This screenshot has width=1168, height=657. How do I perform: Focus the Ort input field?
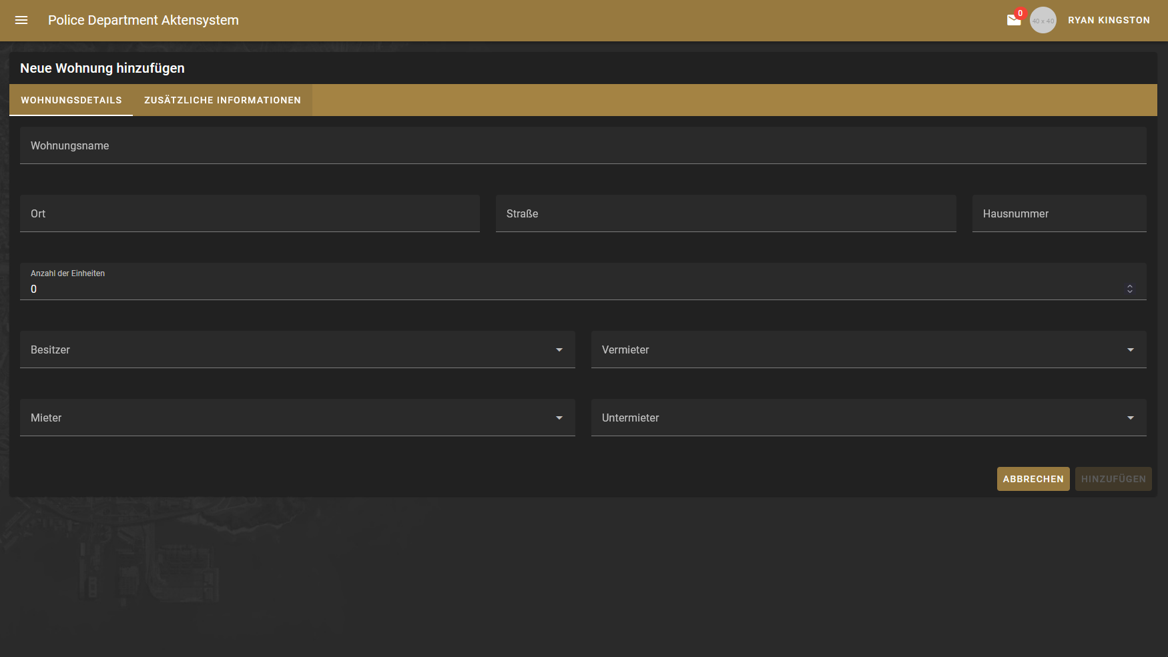pos(250,213)
